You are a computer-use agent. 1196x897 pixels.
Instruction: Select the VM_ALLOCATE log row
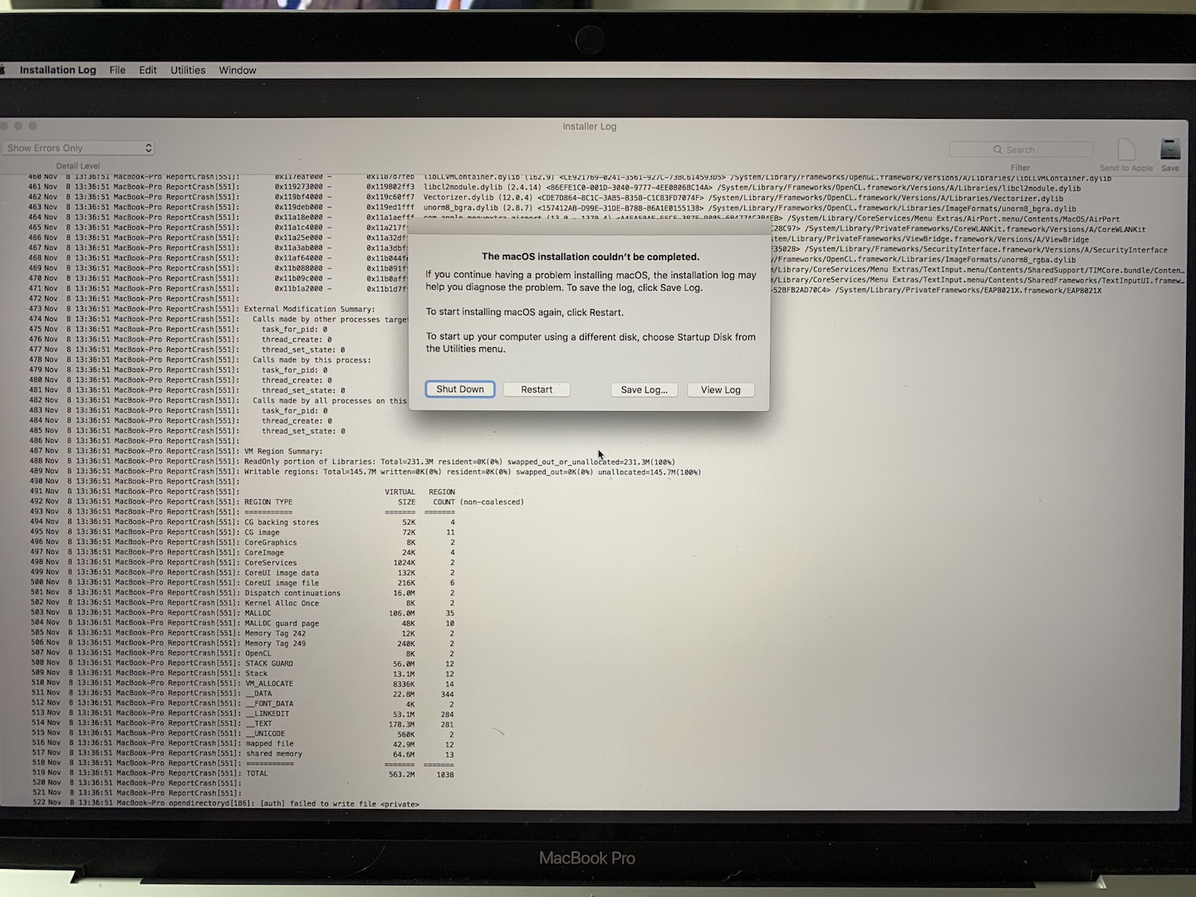pos(242,684)
